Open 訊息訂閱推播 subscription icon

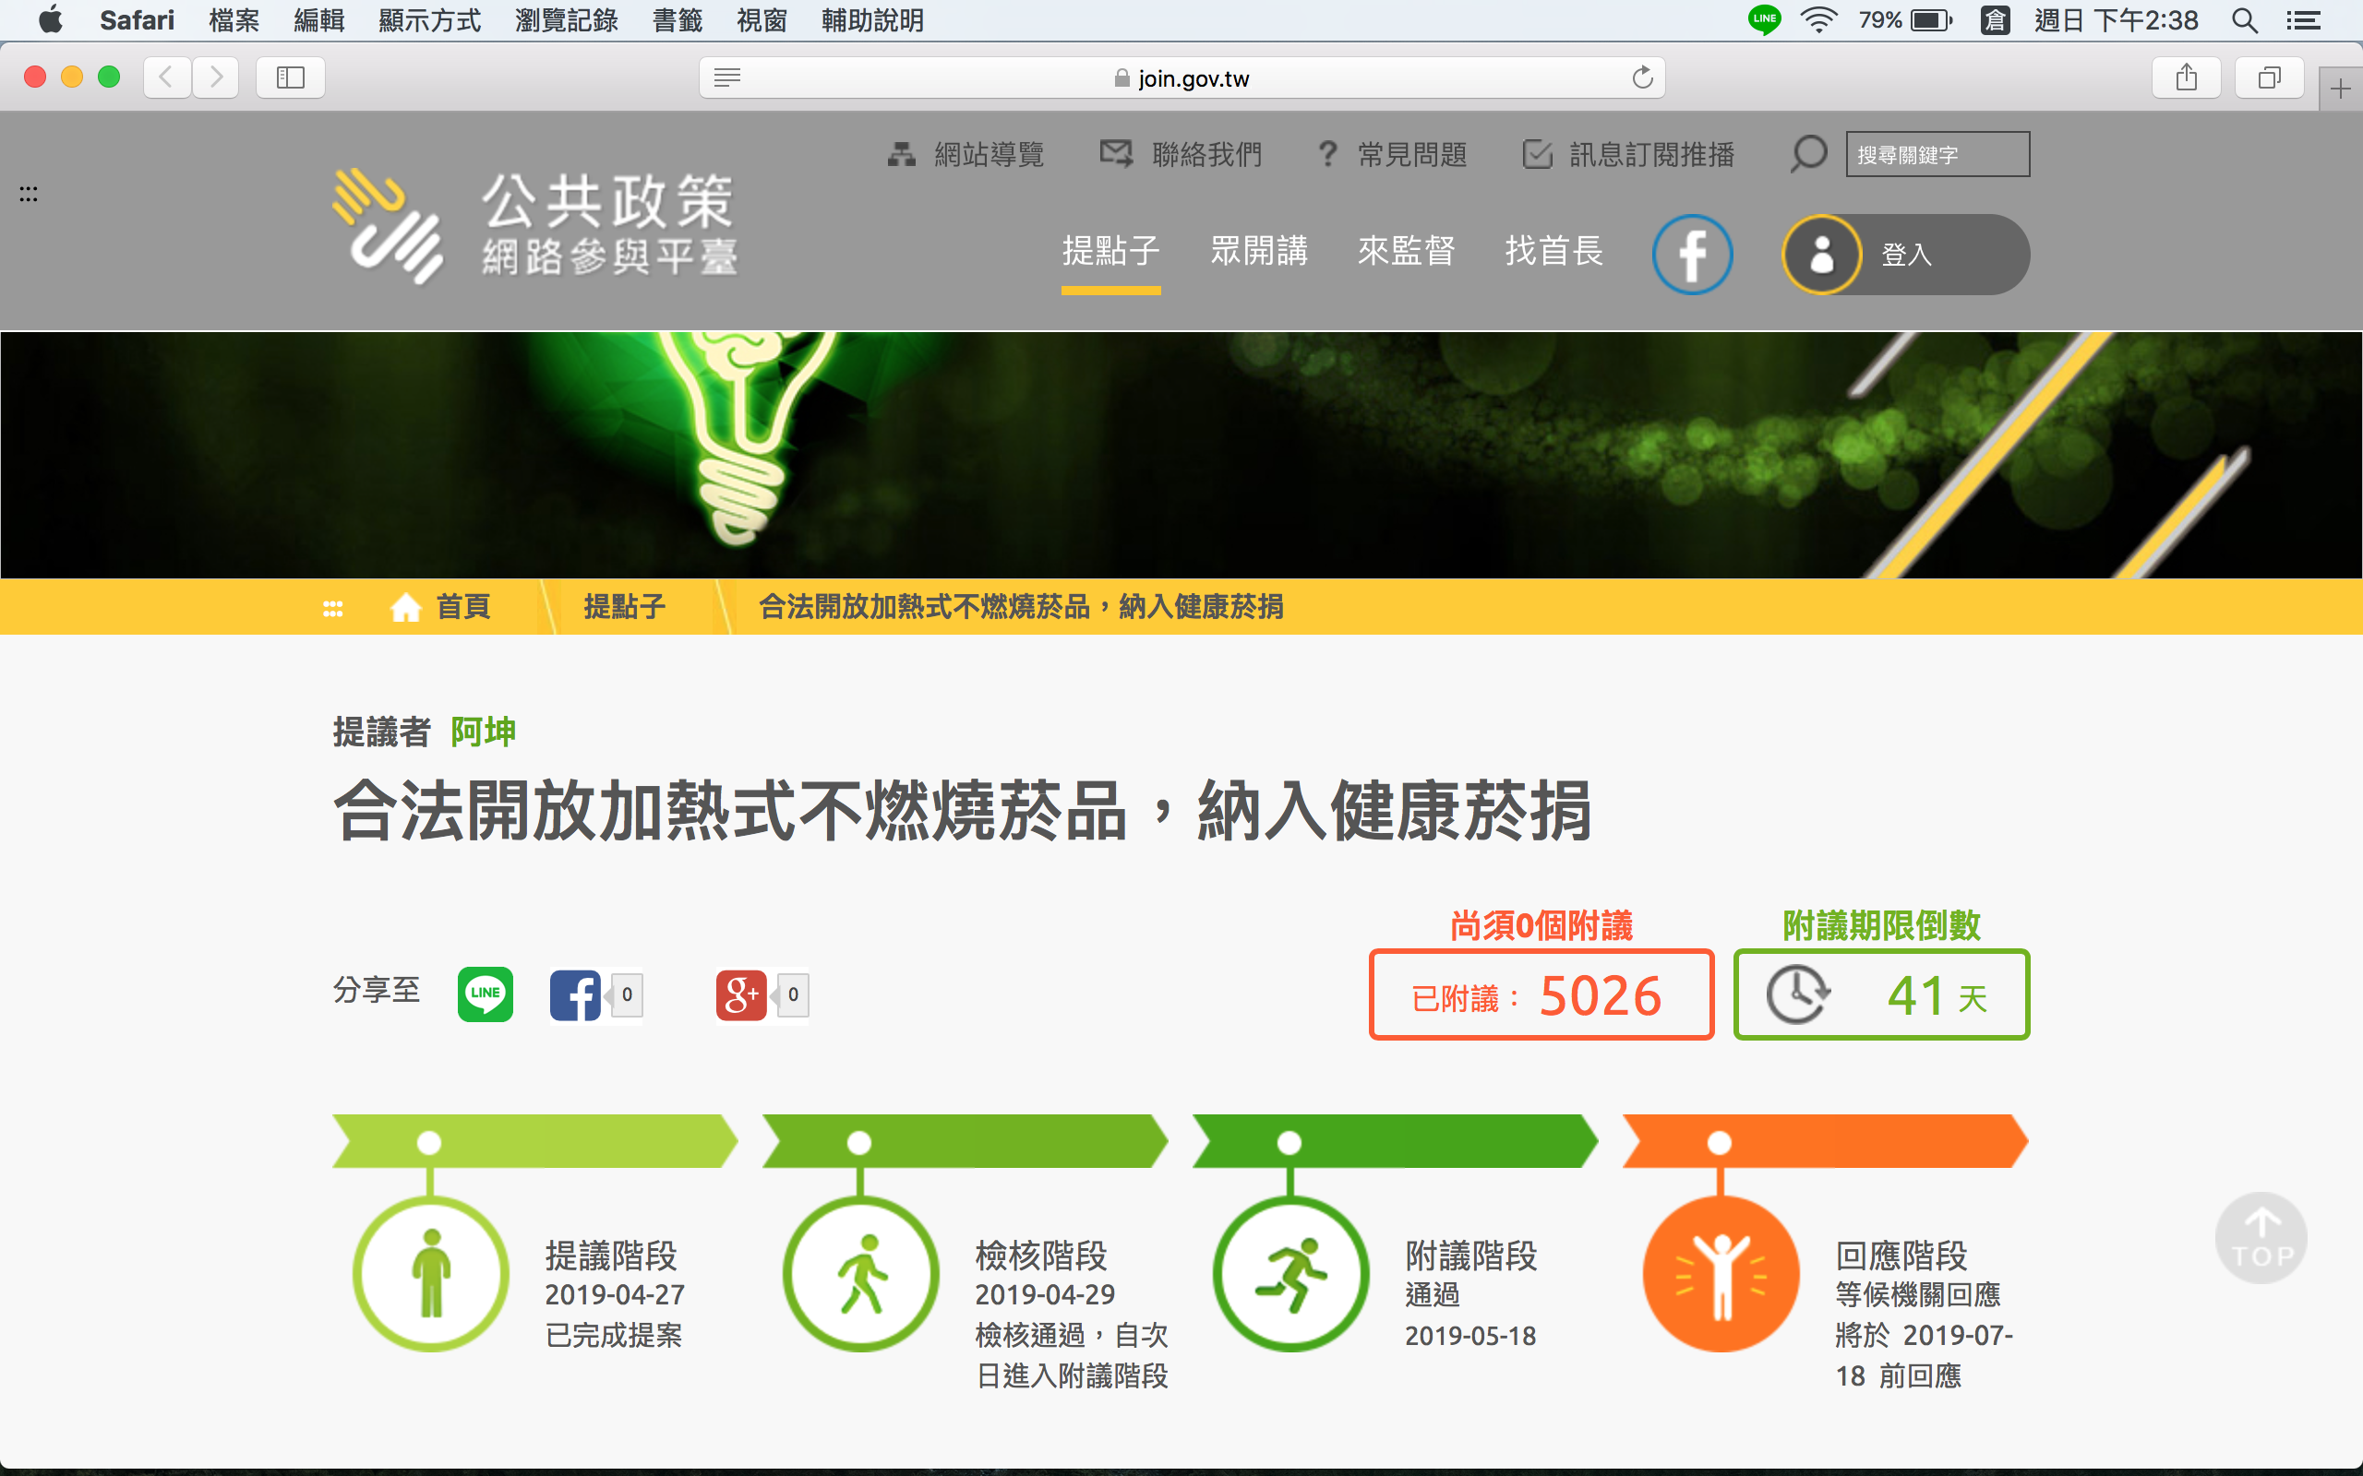[1537, 153]
